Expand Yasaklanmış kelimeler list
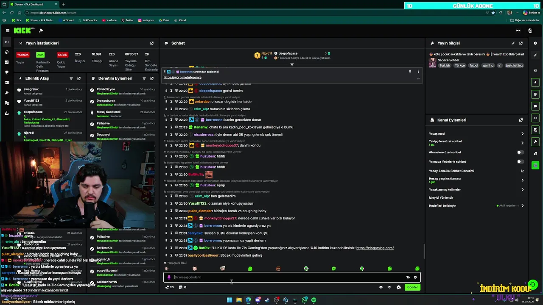The image size is (543, 305). coord(523,190)
